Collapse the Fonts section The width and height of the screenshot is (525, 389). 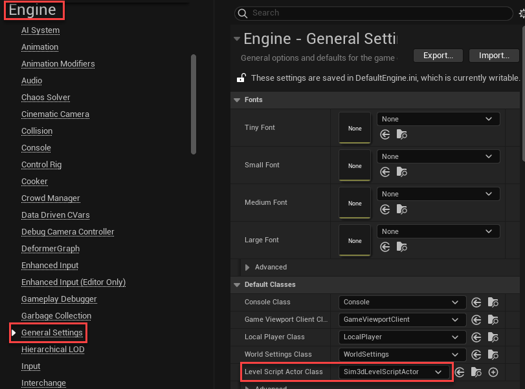pos(237,100)
